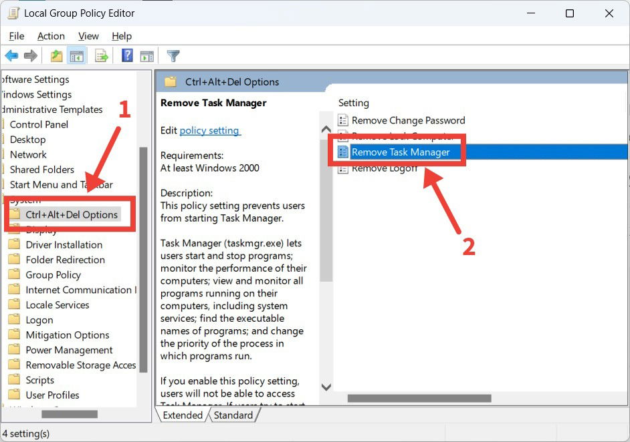Select the Shared Folders tree node
The height and width of the screenshot is (442, 630).
[41, 170]
